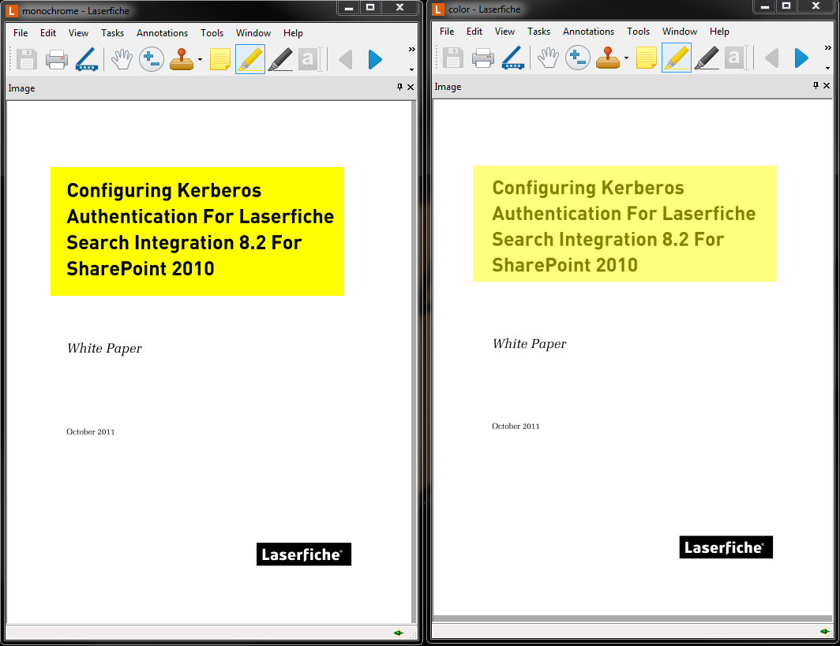This screenshot has width=840, height=646.
Task: Open Tools menu in color window
Action: pos(638,32)
